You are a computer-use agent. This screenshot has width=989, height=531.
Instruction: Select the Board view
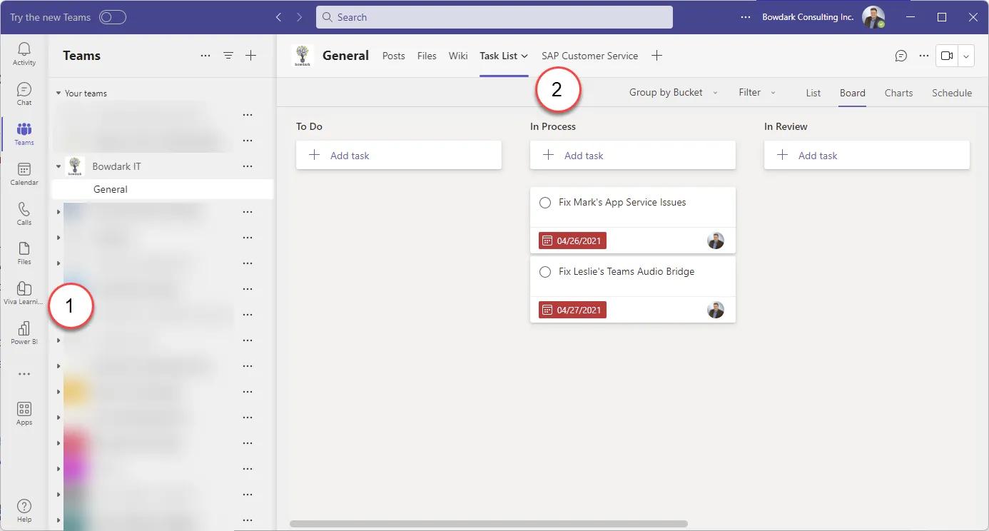pos(853,93)
